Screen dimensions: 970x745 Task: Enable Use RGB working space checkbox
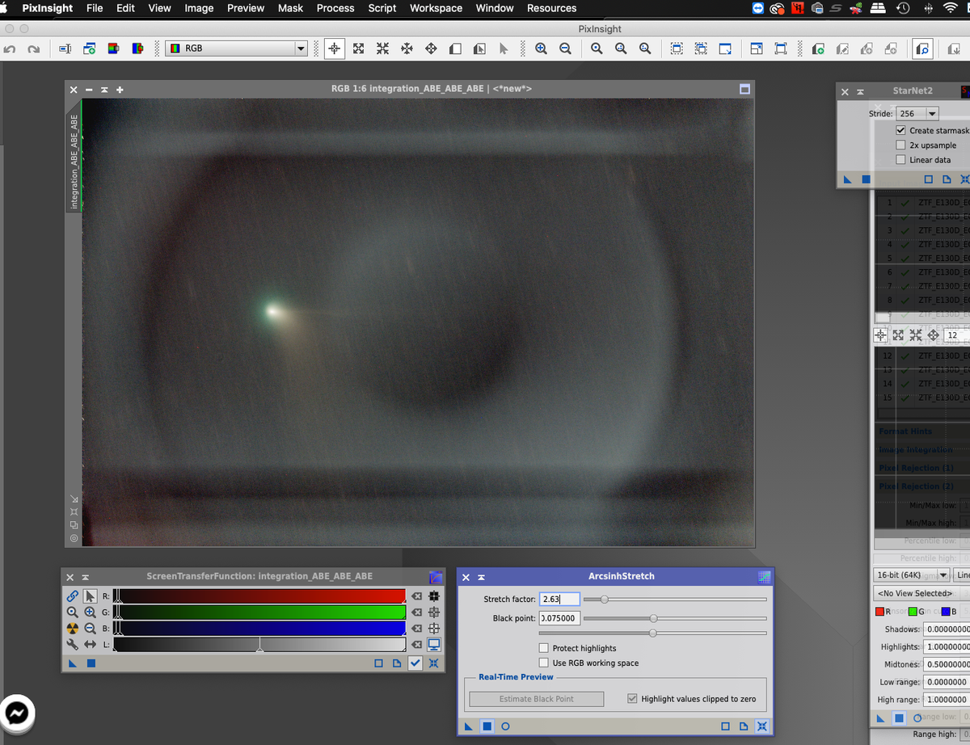(544, 663)
